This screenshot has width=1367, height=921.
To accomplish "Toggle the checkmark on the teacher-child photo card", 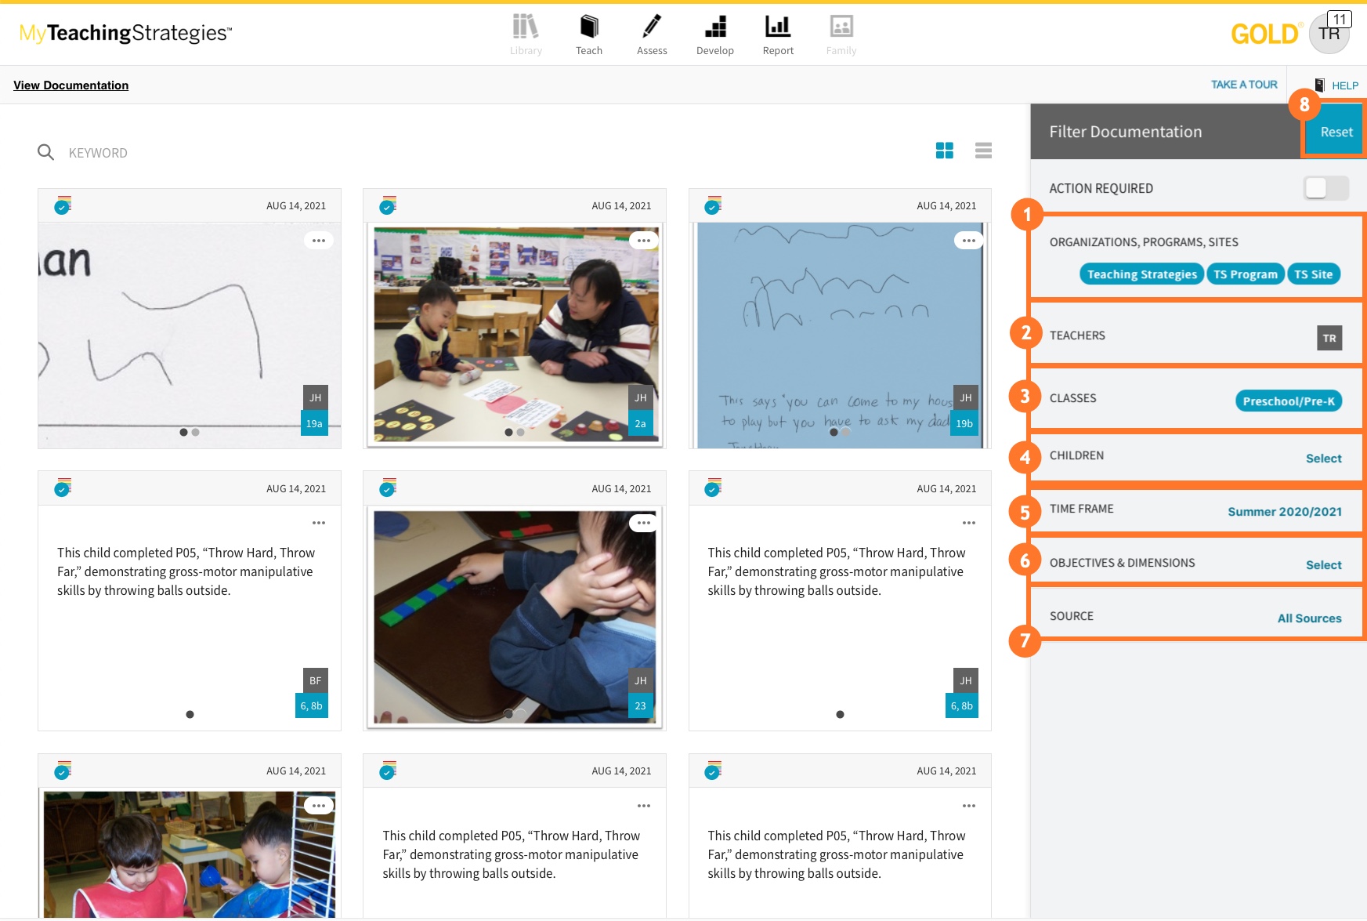I will pos(387,206).
